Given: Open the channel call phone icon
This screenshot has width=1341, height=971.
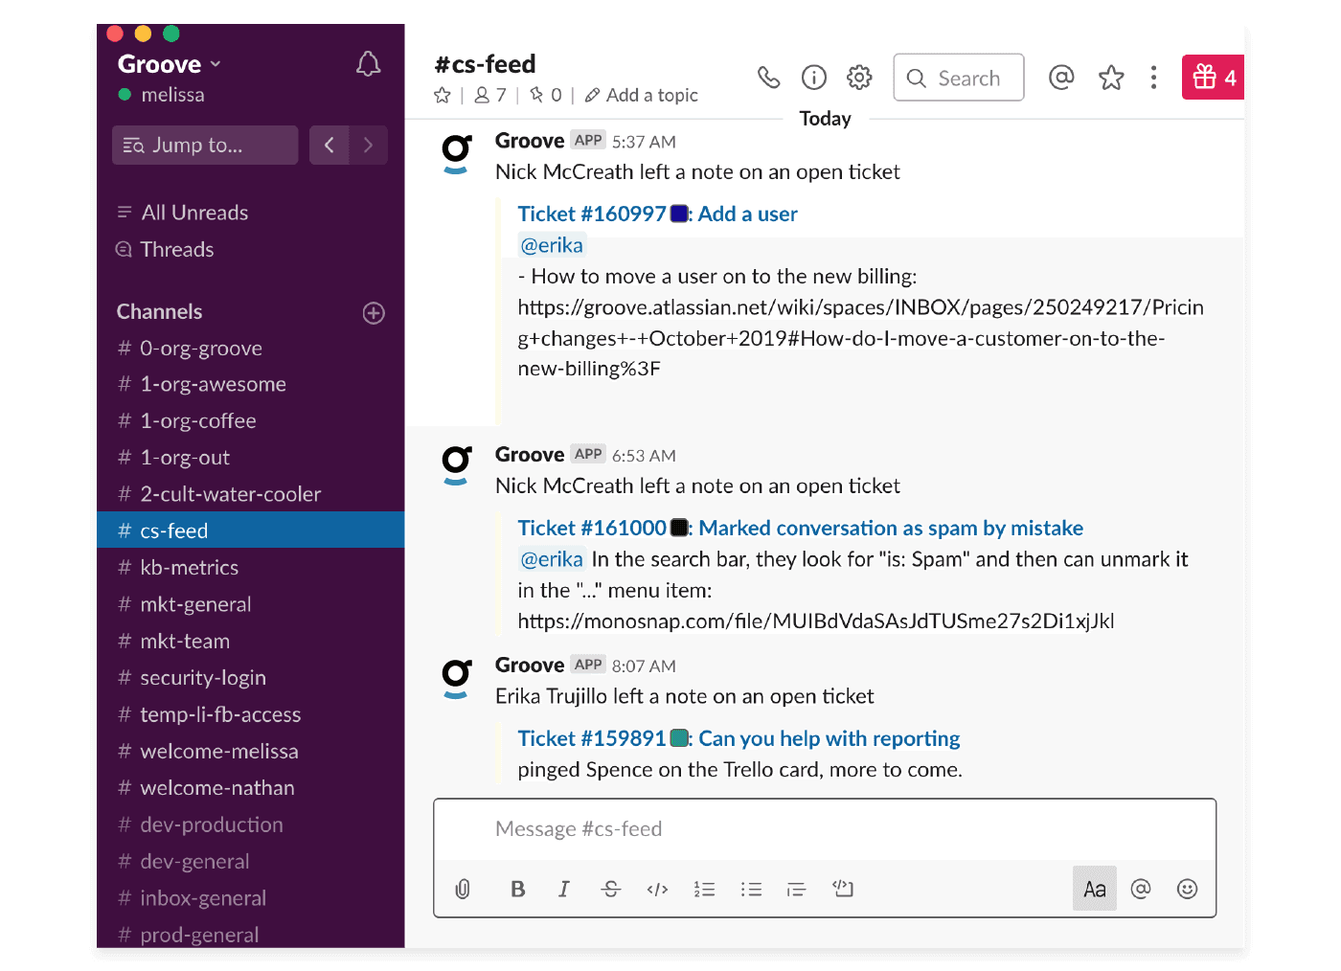Looking at the screenshot, I should point(769,78).
